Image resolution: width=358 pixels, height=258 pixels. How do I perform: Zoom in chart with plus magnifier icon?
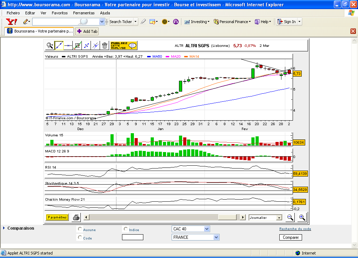click(x=302, y=217)
